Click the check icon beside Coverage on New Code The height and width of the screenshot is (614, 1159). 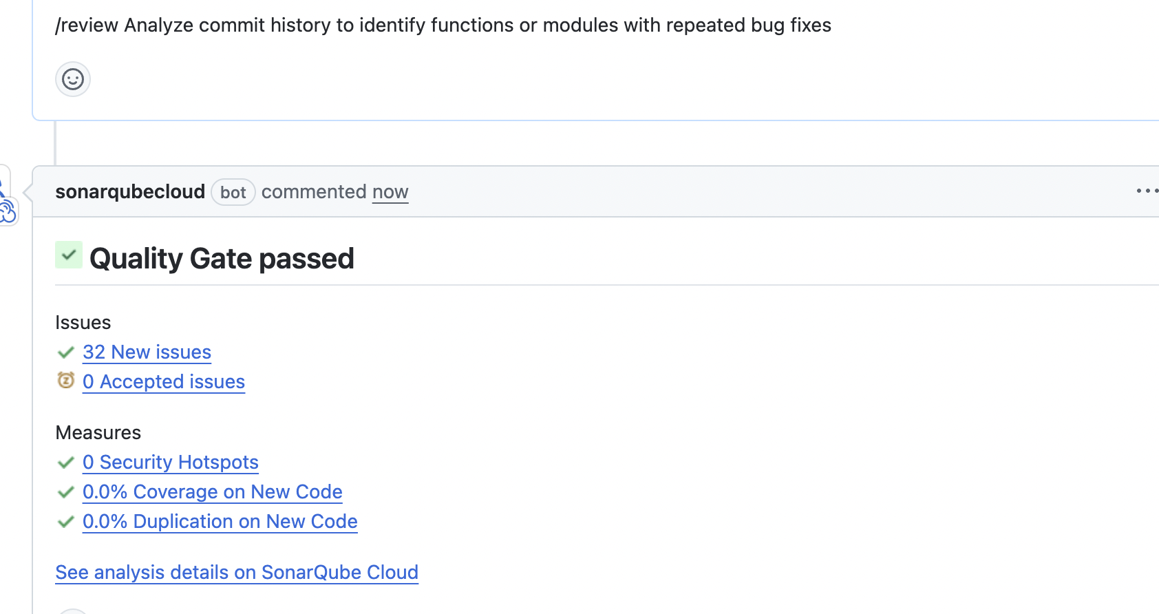click(x=65, y=491)
